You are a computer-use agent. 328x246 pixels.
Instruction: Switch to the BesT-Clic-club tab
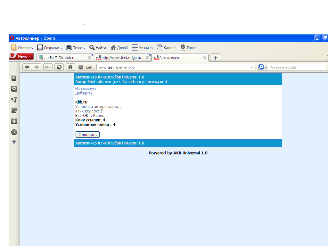(x=65, y=58)
